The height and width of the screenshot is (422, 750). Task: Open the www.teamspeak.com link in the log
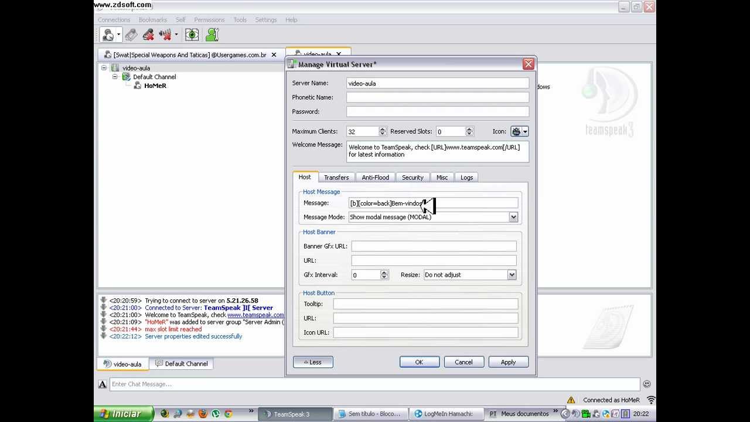255,315
